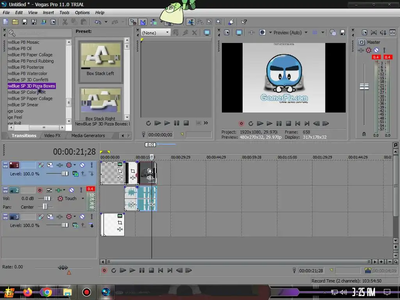Screen dimensions: 400x300
Task: Click the Cut scissors icon
Action: coord(65,22)
